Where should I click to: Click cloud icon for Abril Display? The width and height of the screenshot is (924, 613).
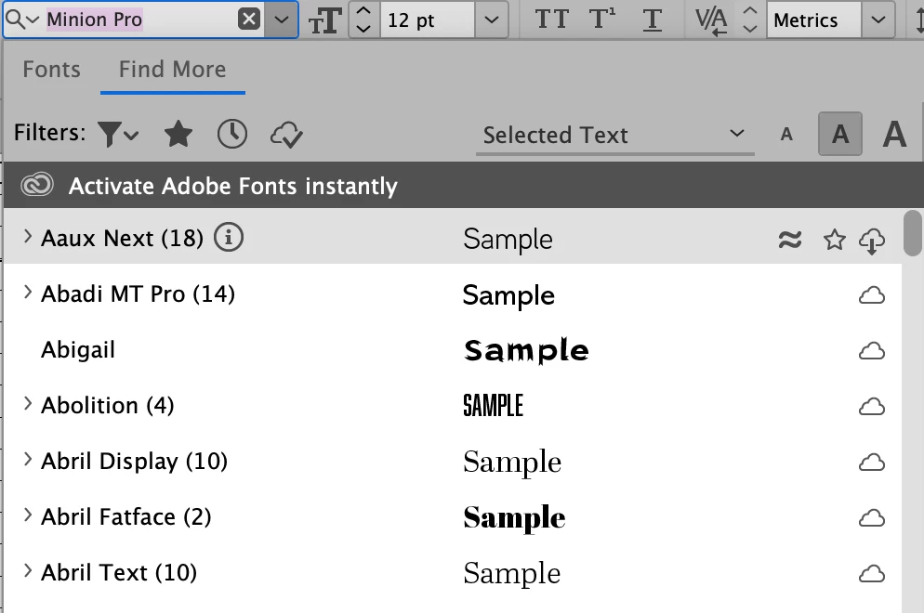(872, 463)
